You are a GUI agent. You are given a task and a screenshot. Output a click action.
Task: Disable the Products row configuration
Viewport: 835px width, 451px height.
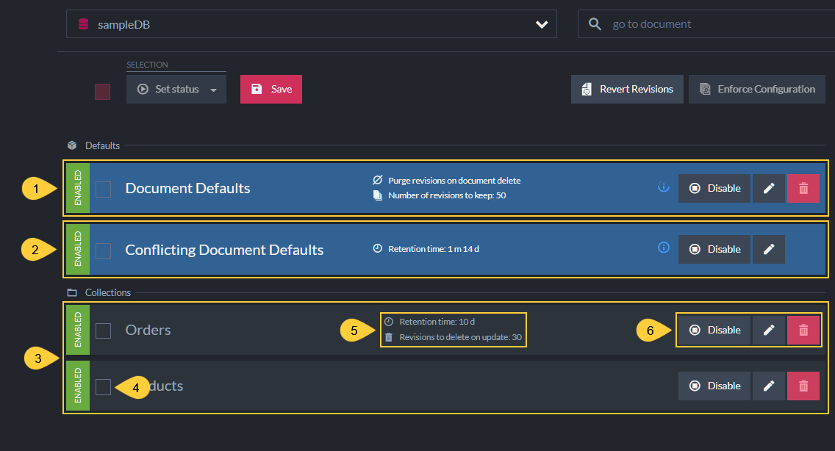coord(714,386)
